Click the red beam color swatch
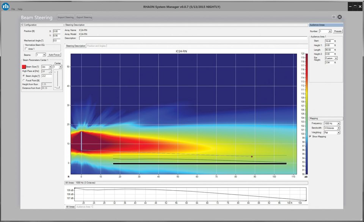This screenshot has height=222, width=364. click(24, 67)
